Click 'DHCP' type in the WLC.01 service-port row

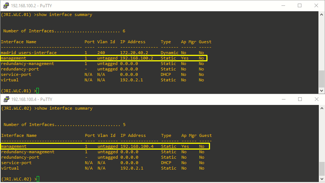pos(166,74)
